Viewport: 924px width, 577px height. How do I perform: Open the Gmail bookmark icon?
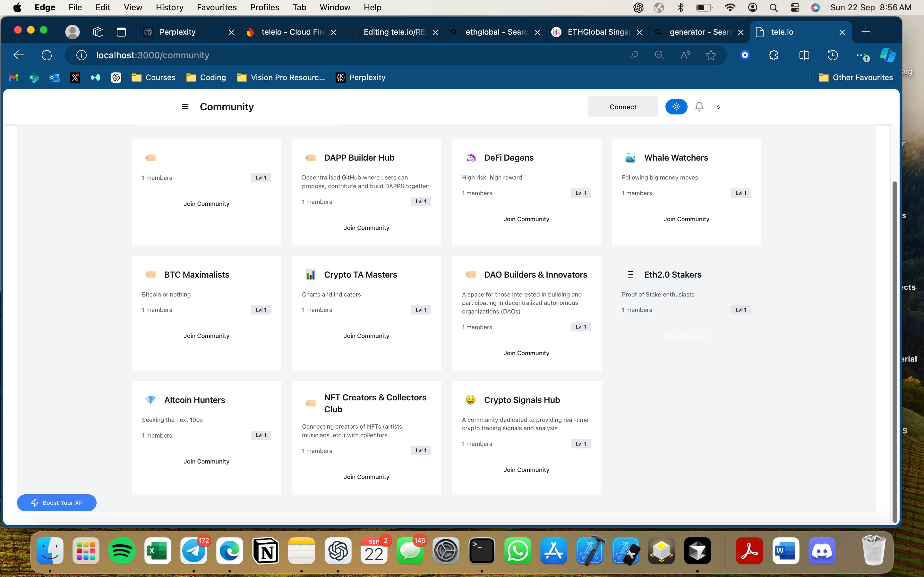pyautogui.click(x=13, y=78)
